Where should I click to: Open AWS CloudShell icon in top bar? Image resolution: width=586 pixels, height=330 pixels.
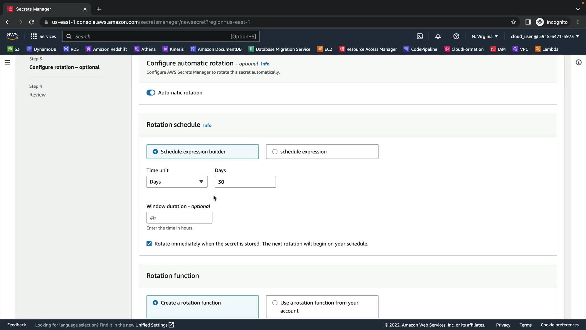(x=420, y=36)
